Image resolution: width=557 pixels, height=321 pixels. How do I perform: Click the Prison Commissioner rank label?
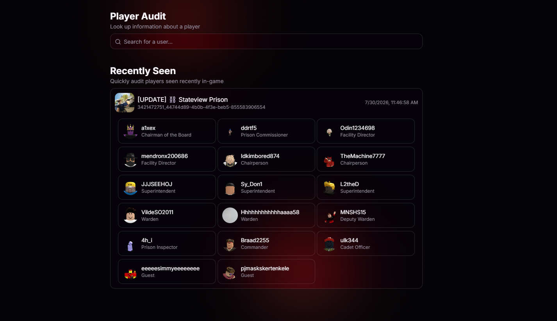point(264,135)
